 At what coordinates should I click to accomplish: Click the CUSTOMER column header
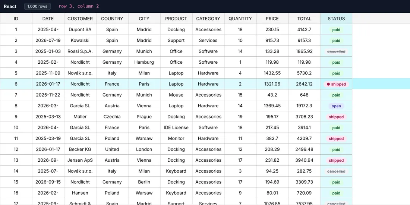[80, 19]
